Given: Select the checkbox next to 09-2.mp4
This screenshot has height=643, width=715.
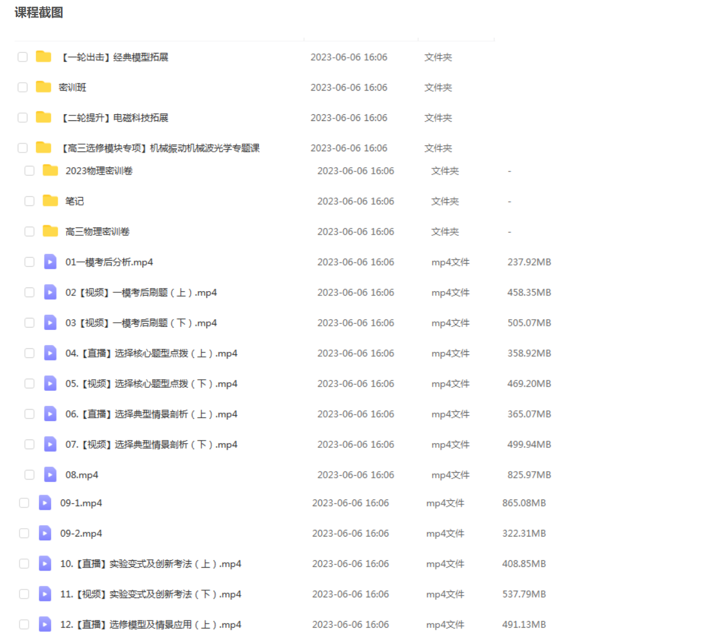Looking at the screenshot, I should pyautogui.click(x=24, y=533).
